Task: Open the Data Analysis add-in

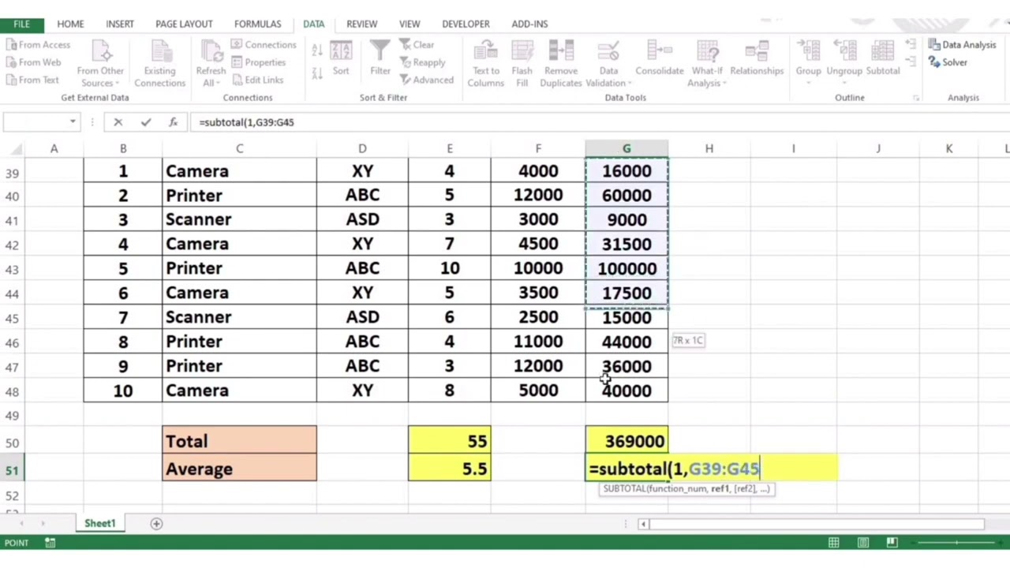Action: coord(963,45)
